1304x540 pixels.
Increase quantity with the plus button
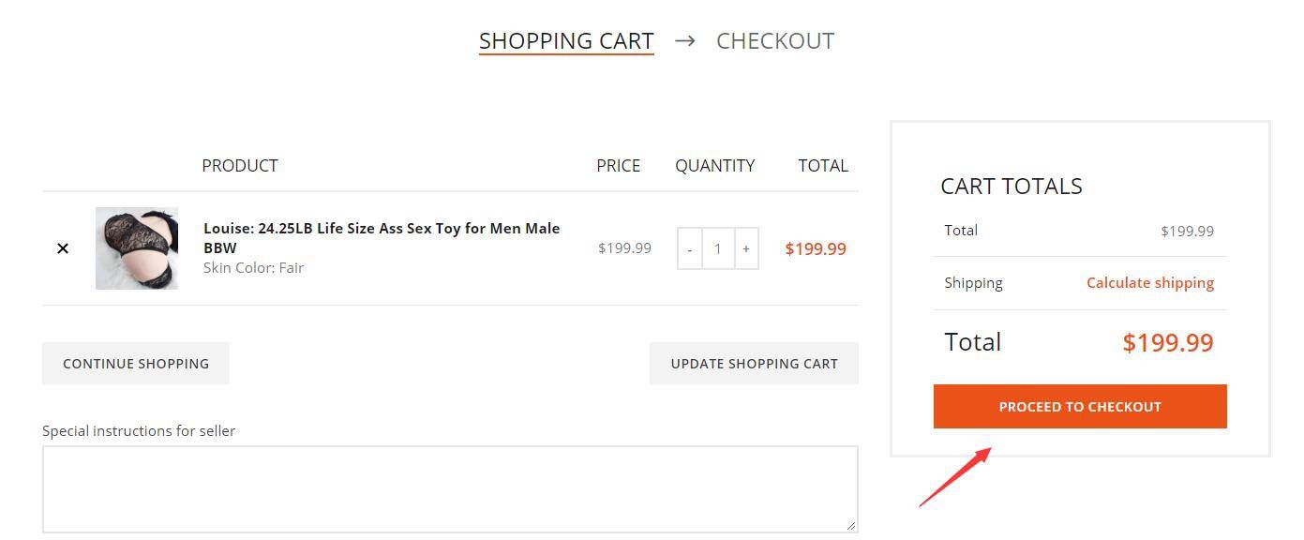(x=746, y=248)
